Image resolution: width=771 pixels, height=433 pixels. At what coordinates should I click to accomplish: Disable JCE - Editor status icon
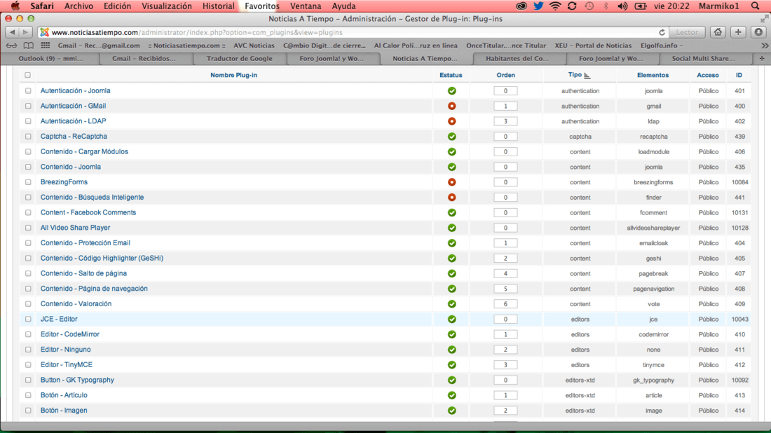[451, 319]
